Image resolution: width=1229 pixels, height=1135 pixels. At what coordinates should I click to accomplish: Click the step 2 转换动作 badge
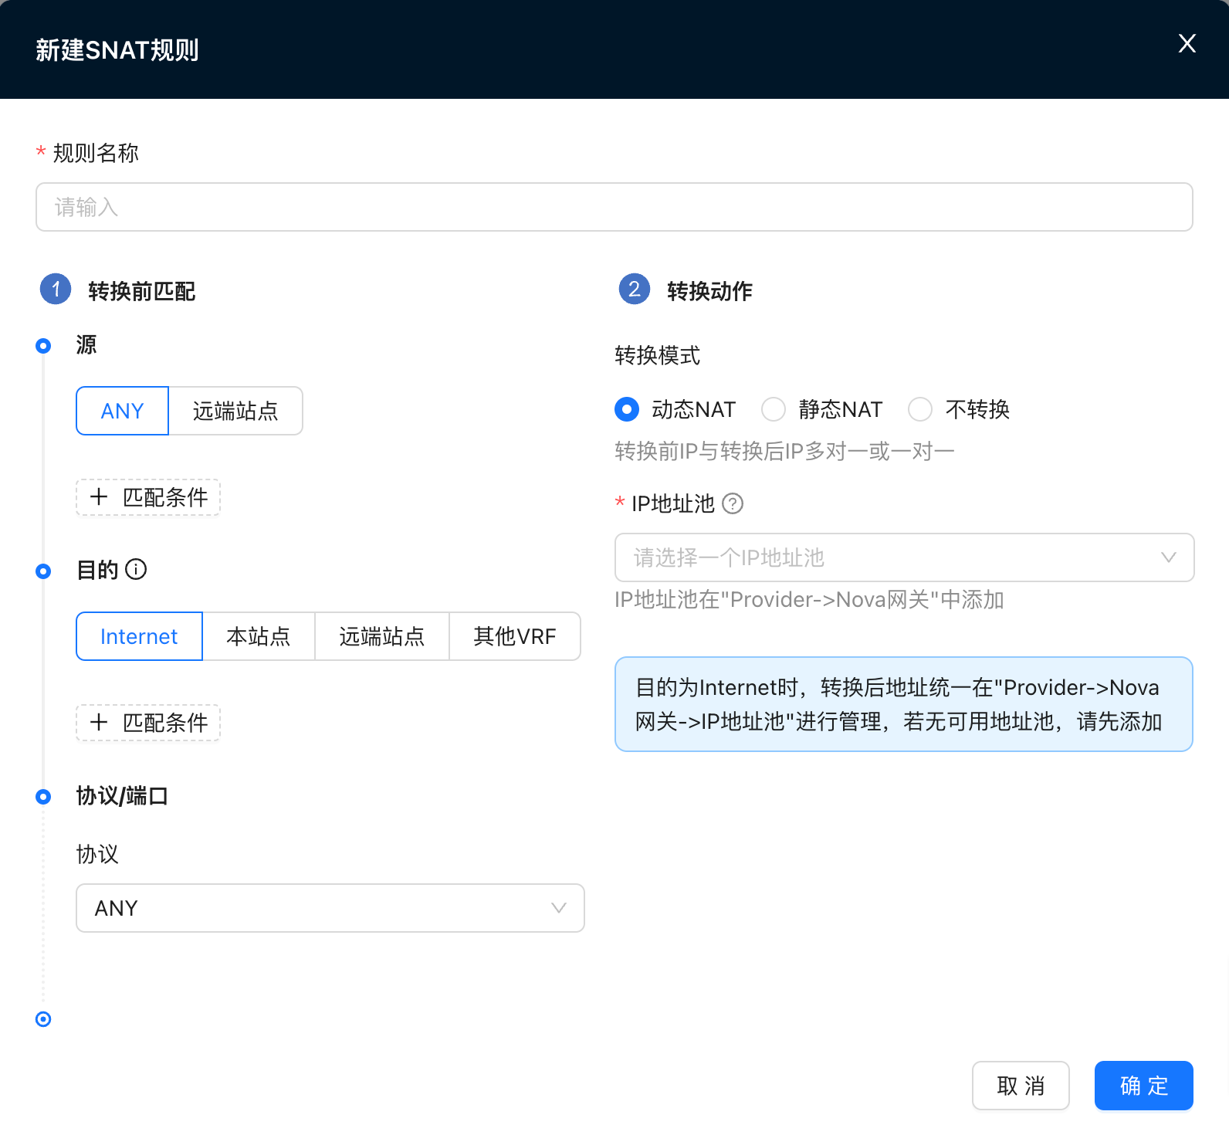(x=635, y=290)
